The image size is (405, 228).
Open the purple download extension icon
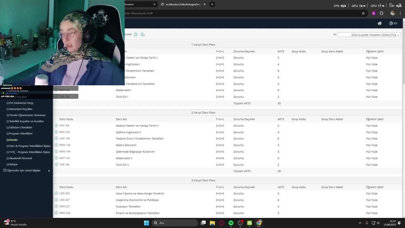tap(374, 13)
